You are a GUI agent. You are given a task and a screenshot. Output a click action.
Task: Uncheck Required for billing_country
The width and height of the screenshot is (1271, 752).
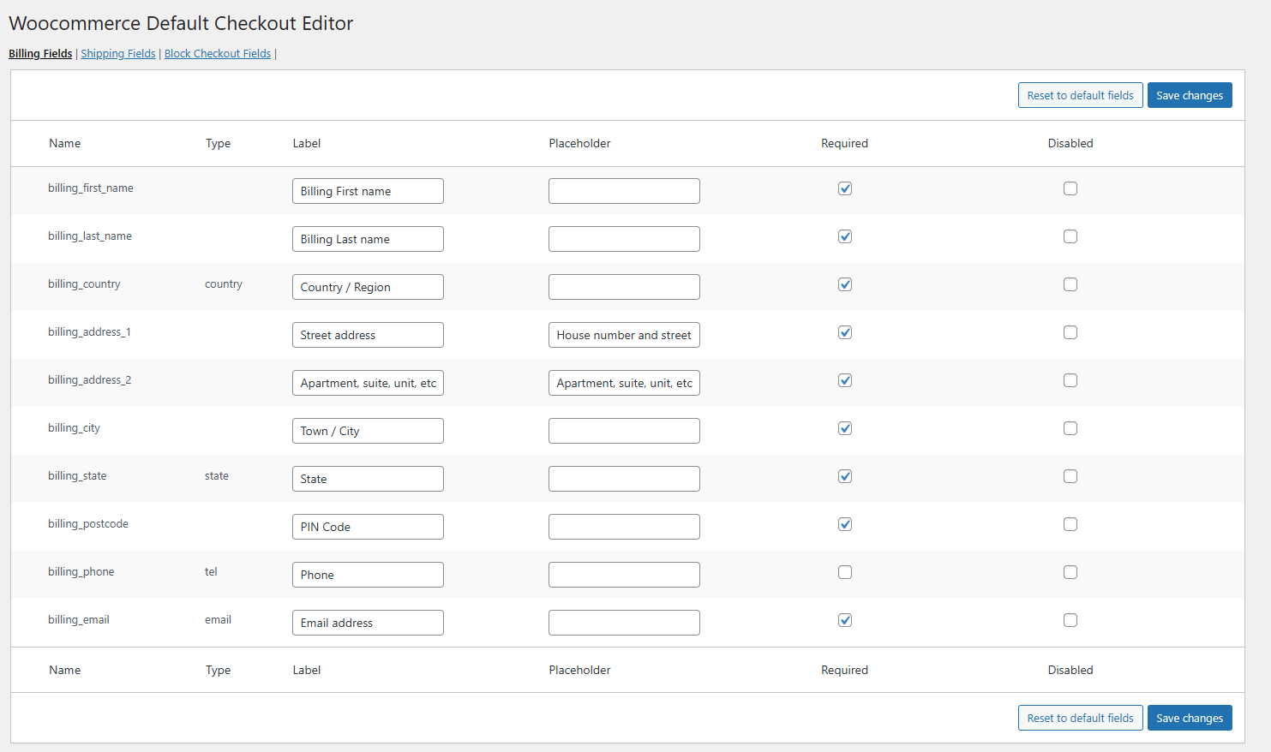[845, 284]
